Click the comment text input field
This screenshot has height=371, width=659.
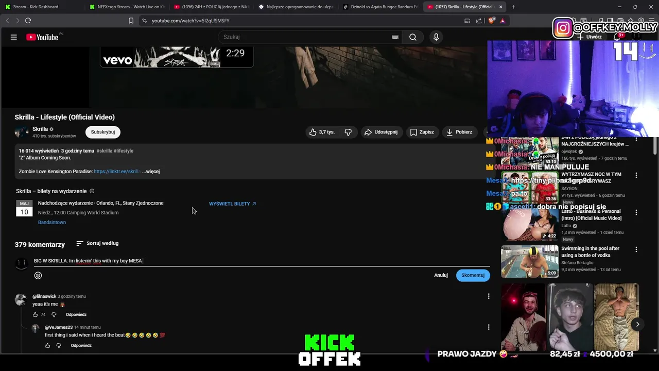(x=261, y=261)
